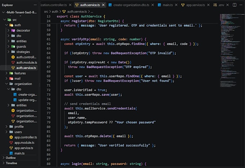Screen dimensions: 245x168
Task: Click the create-orga... dto file icon
Action: (x=15, y=94)
